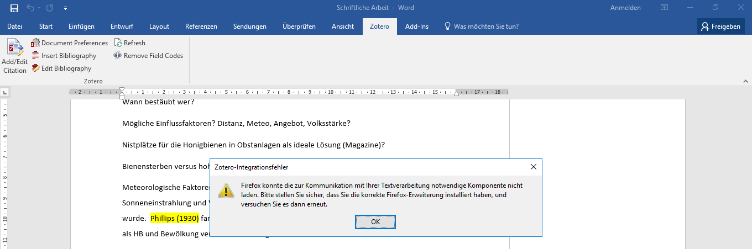
Task: Click the Freigeben share button
Action: click(x=720, y=26)
